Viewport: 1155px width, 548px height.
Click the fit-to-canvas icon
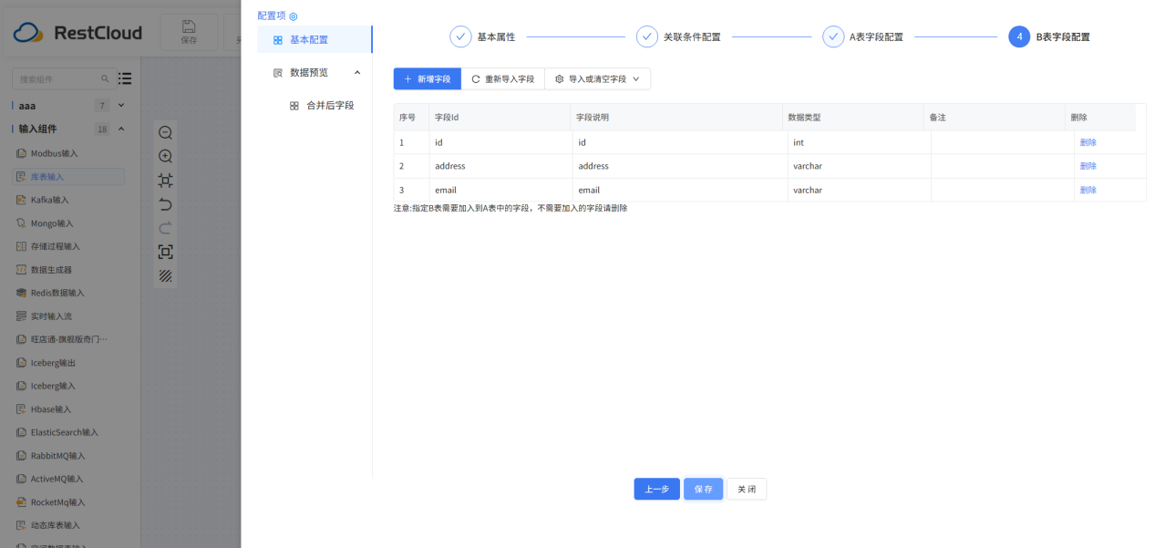(x=165, y=181)
